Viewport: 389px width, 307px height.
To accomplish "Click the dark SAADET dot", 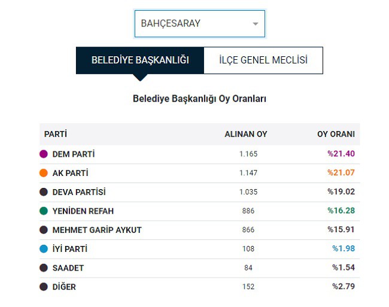I will (44, 268).
